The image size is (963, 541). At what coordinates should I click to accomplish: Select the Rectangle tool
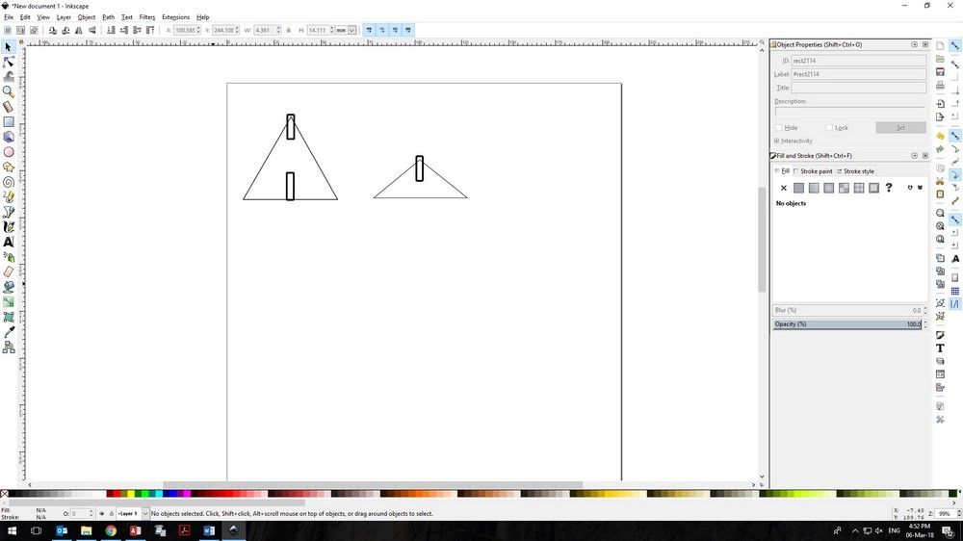[x=9, y=122]
